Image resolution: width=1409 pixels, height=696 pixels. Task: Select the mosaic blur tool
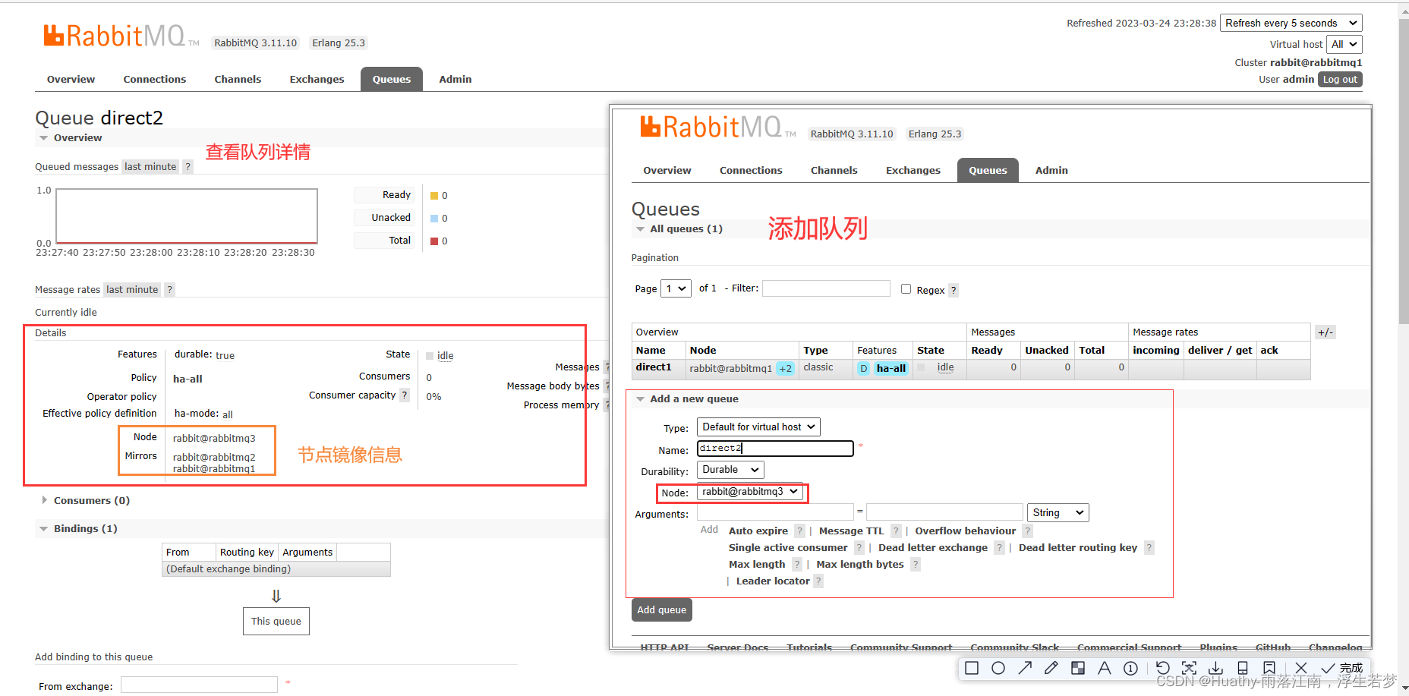tap(1077, 668)
